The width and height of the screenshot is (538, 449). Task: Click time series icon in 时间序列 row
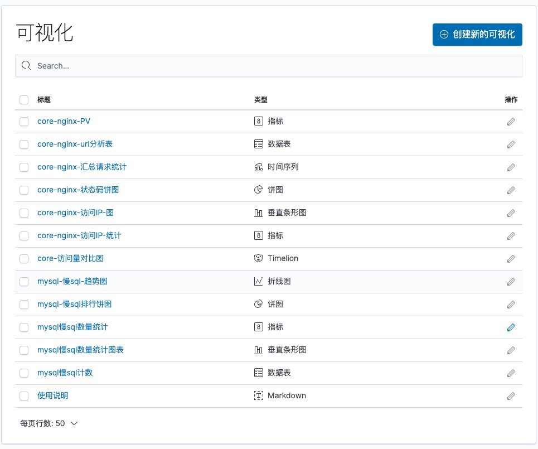tap(258, 167)
